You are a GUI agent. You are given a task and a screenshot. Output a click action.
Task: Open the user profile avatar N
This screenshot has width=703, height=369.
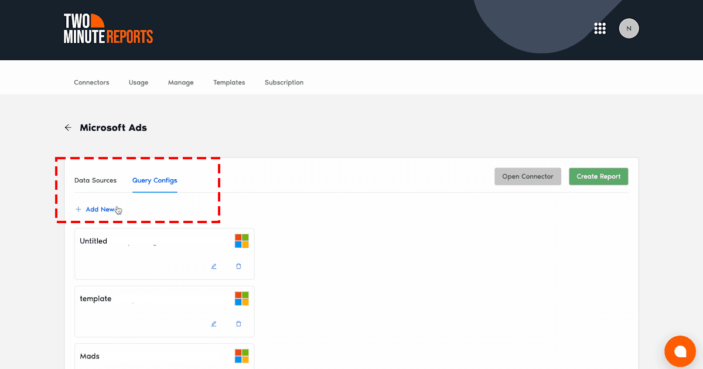[x=629, y=28]
